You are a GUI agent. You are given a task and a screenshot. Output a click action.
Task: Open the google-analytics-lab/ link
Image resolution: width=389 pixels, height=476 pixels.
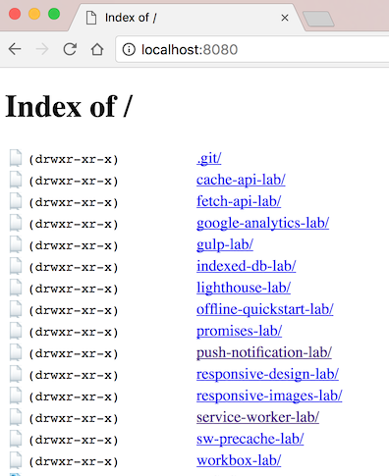point(262,223)
